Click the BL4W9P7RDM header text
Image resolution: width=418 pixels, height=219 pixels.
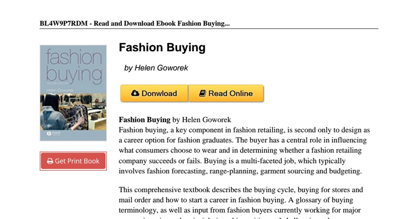coord(64,24)
